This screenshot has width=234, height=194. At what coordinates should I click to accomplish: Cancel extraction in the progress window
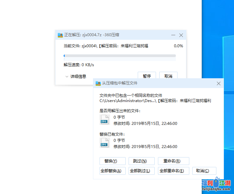168,76
